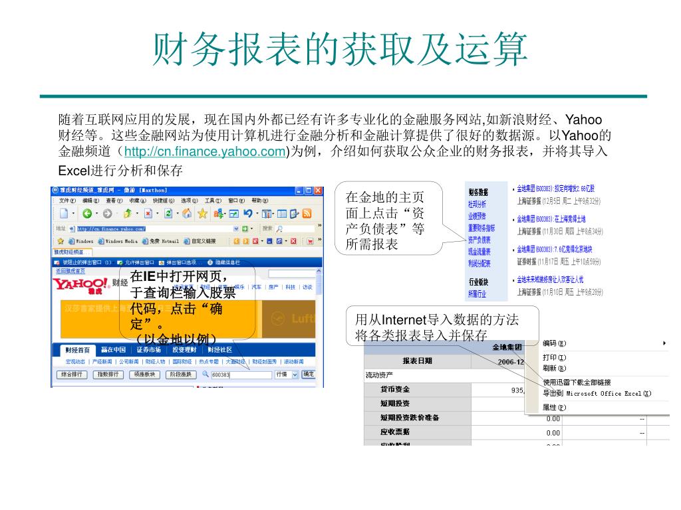
Task: Expand the 编码 submenu arrow in context menu
Action: click(x=664, y=343)
